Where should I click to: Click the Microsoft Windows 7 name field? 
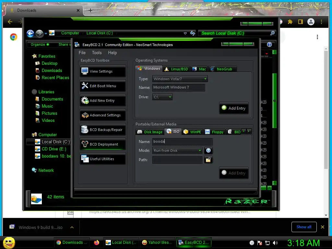coord(179,88)
